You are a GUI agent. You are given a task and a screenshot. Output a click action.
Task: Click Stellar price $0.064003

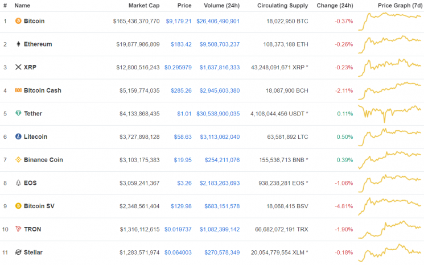(178, 252)
